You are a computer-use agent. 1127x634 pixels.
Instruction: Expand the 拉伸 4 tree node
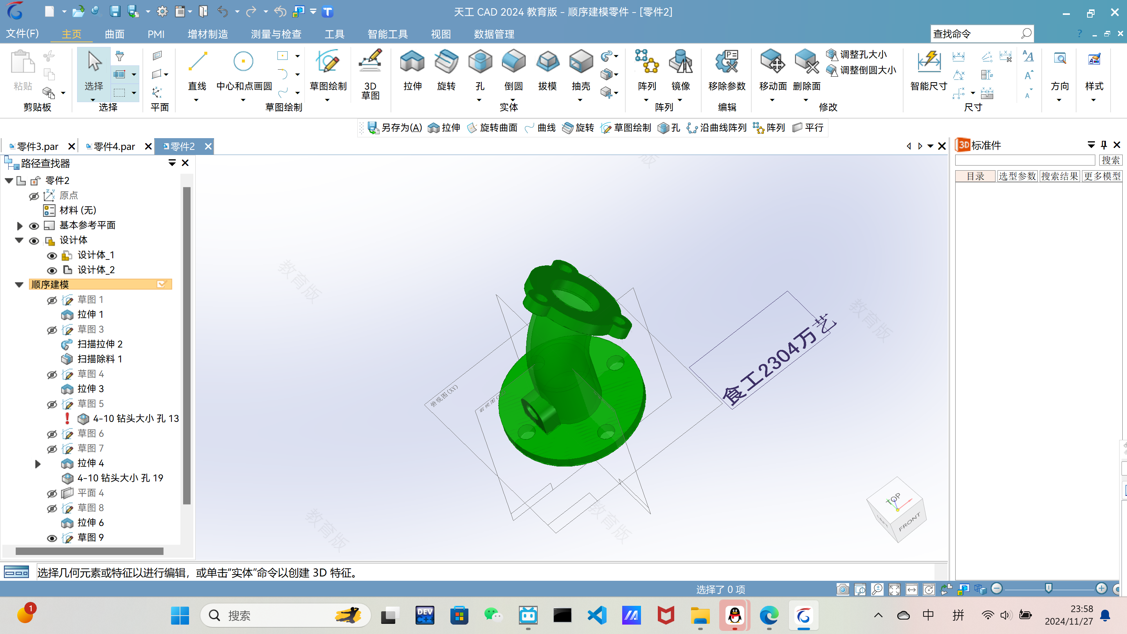point(38,464)
